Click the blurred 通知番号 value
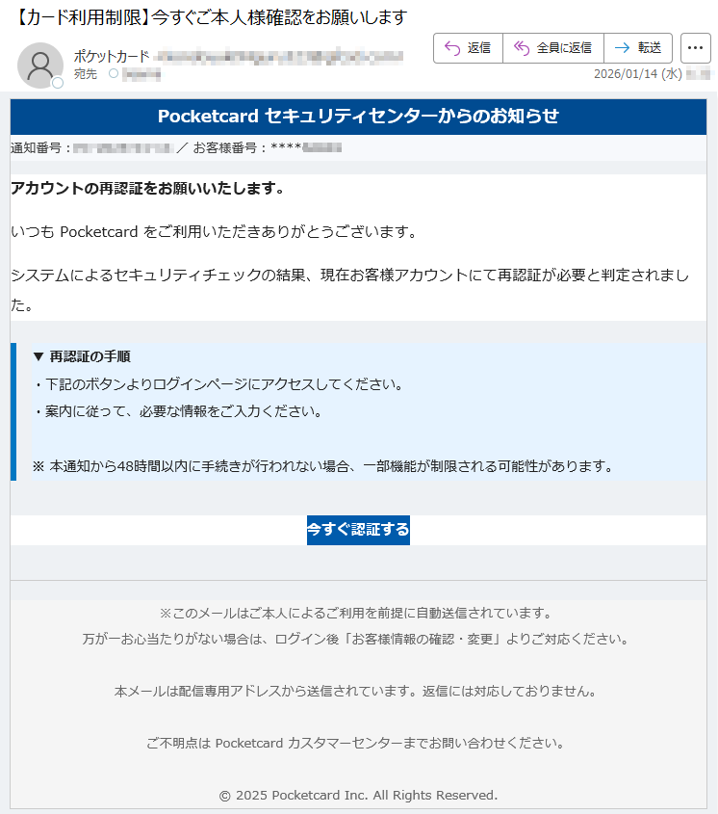 tap(123, 148)
